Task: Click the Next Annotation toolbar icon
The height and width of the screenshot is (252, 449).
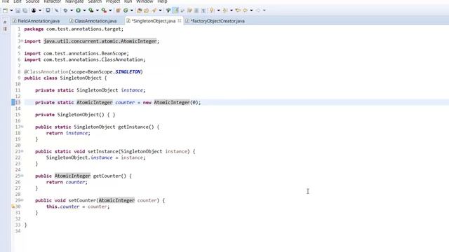Action: point(212,10)
